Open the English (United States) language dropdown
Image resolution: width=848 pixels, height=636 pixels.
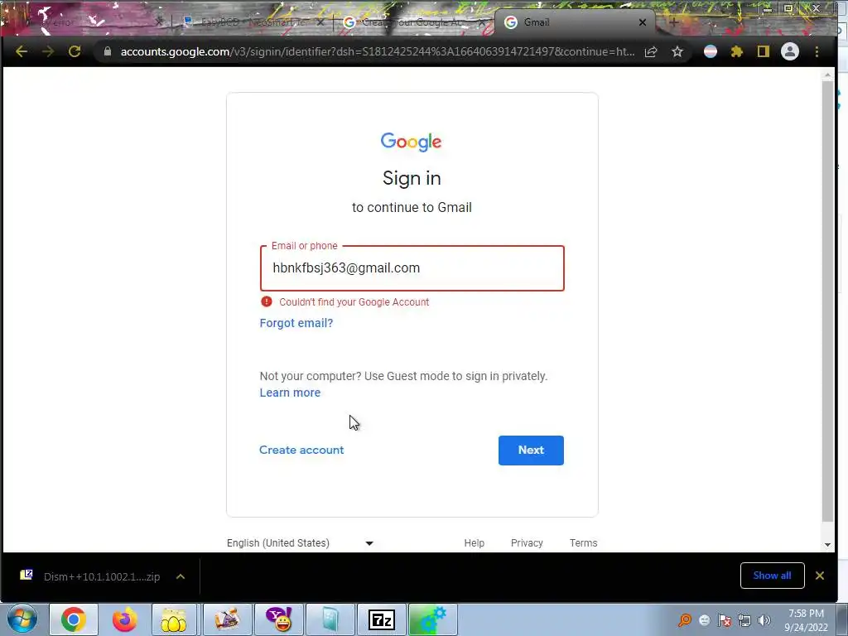click(x=300, y=543)
